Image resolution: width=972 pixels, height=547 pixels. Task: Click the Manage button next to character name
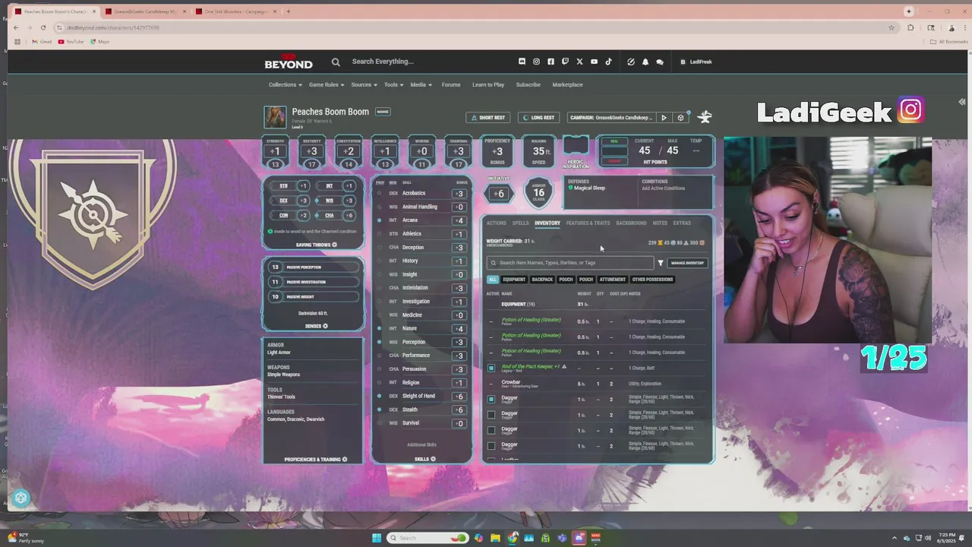(383, 112)
